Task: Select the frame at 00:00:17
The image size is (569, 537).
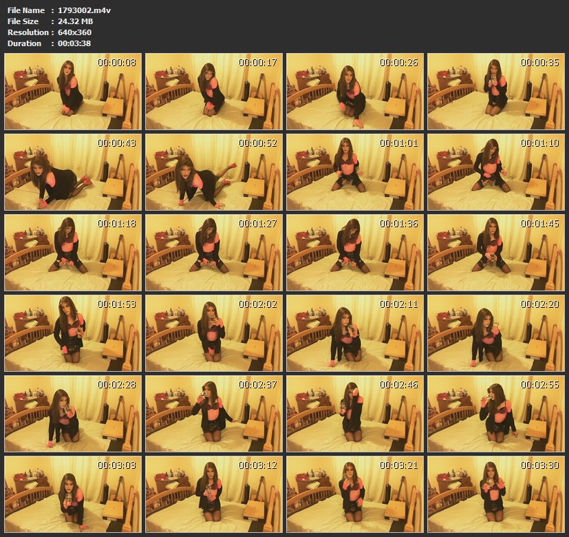Action: tap(213, 92)
